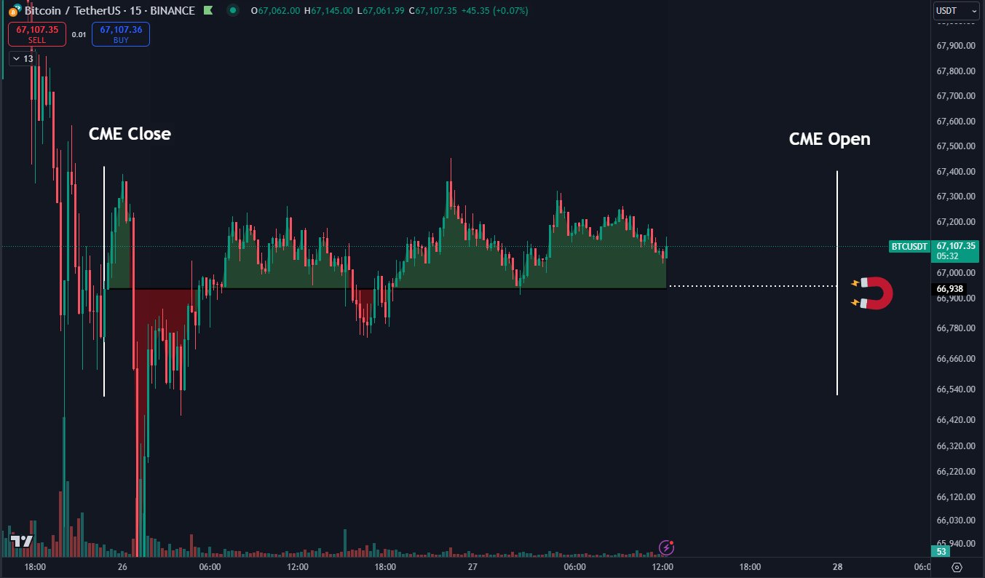Select the lightning bolt quick-trade icon on the chart

click(x=666, y=547)
